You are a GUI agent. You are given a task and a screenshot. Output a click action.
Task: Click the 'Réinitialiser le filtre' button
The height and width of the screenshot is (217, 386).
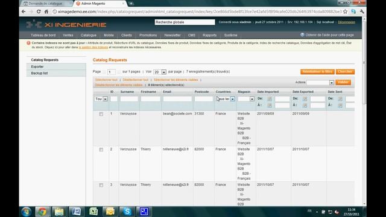coord(317,72)
